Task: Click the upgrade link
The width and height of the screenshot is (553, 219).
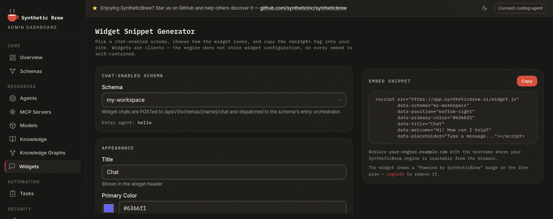Action: (395, 174)
